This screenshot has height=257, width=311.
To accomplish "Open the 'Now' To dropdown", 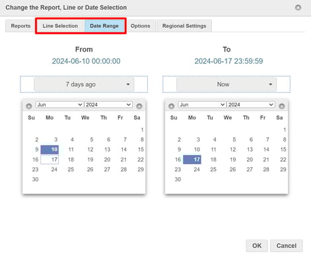I will tap(226, 84).
